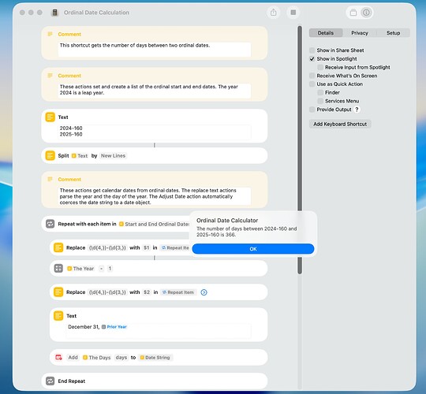Select the Repeat with each item loop icon
The width and height of the screenshot is (426, 394).
tap(50, 224)
